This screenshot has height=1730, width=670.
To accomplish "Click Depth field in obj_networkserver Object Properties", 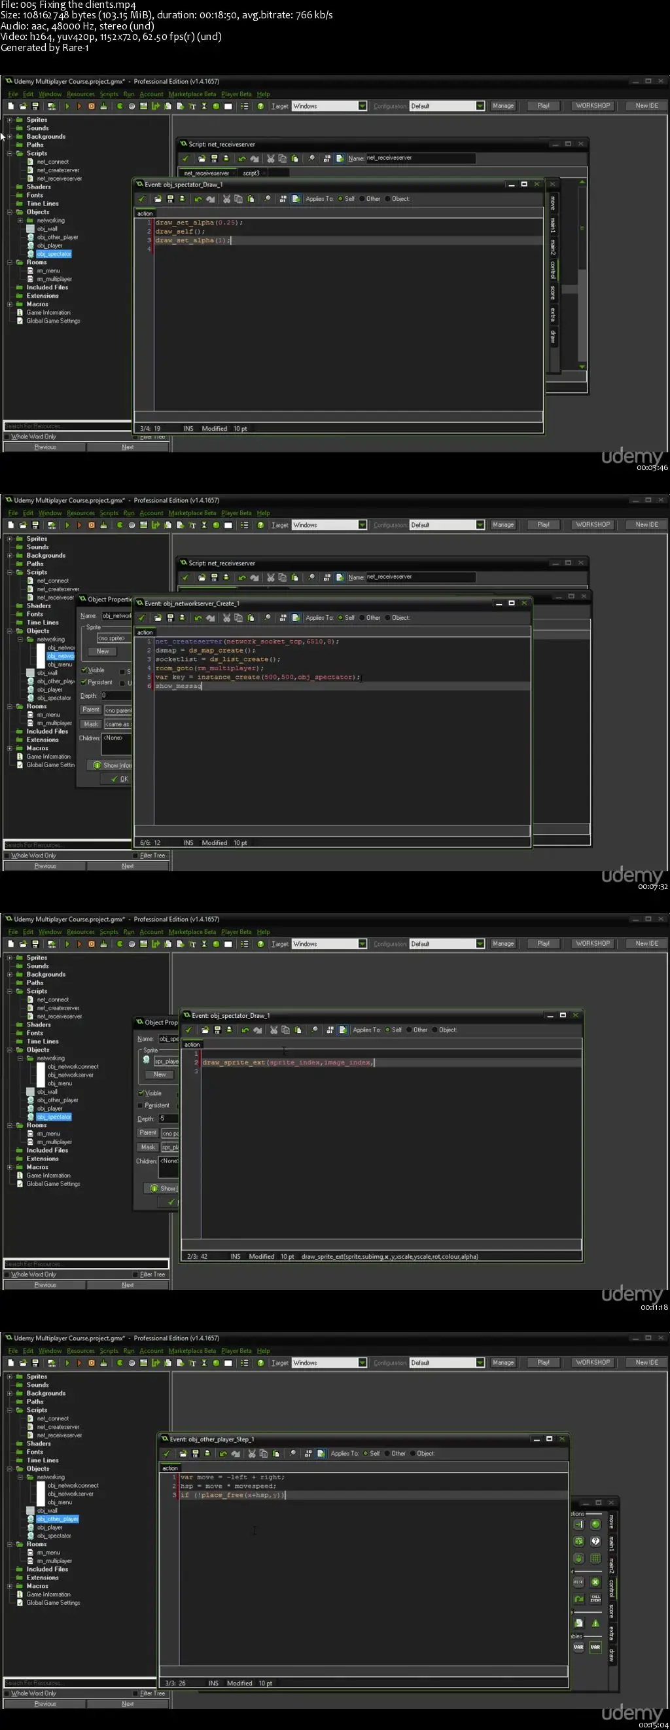I will (x=115, y=696).
